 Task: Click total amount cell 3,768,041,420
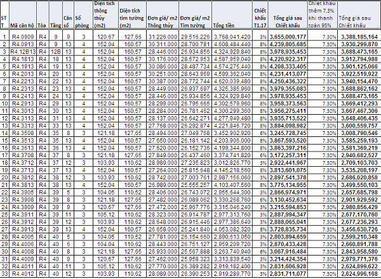(x=232, y=37)
